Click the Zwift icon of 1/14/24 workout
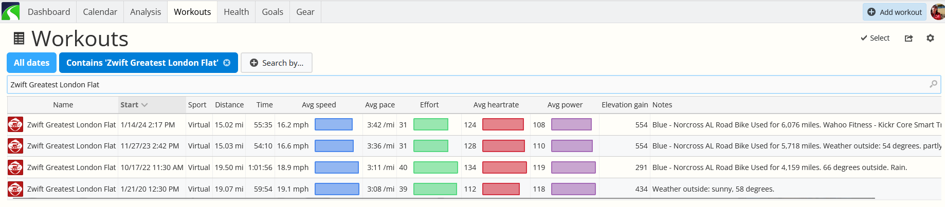Image resolution: width=945 pixels, height=207 pixels. click(x=15, y=125)
